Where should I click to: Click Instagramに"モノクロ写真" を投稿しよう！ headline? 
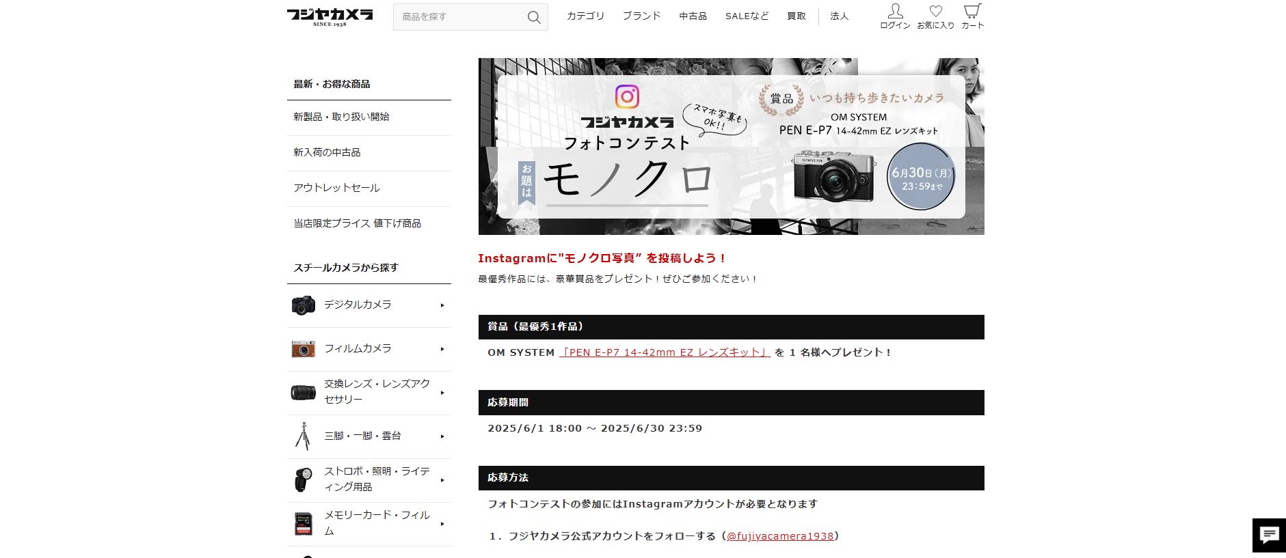pyautogui.click(x=602, y=258)
